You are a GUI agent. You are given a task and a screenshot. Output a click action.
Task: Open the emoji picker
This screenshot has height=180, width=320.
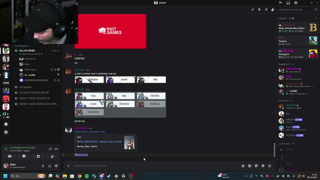click(x=263, y=166)
